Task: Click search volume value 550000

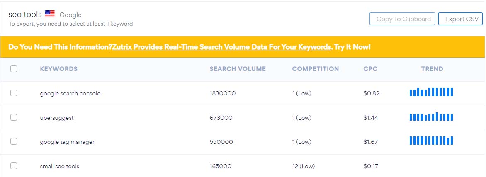Action: click(221, 142)
